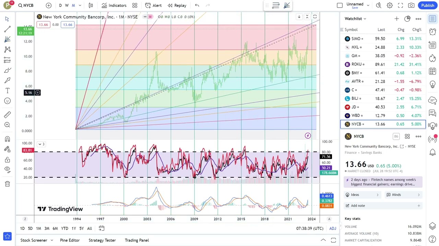The height and width of the screenshot is (246, 439).
Task: Open the go-to date calendar icon
Action: tap(102, 228)
